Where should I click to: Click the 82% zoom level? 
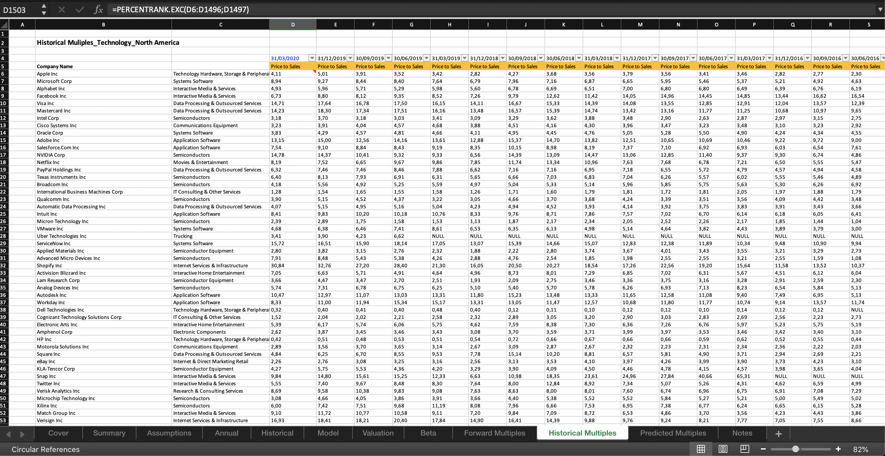[861, 449]
